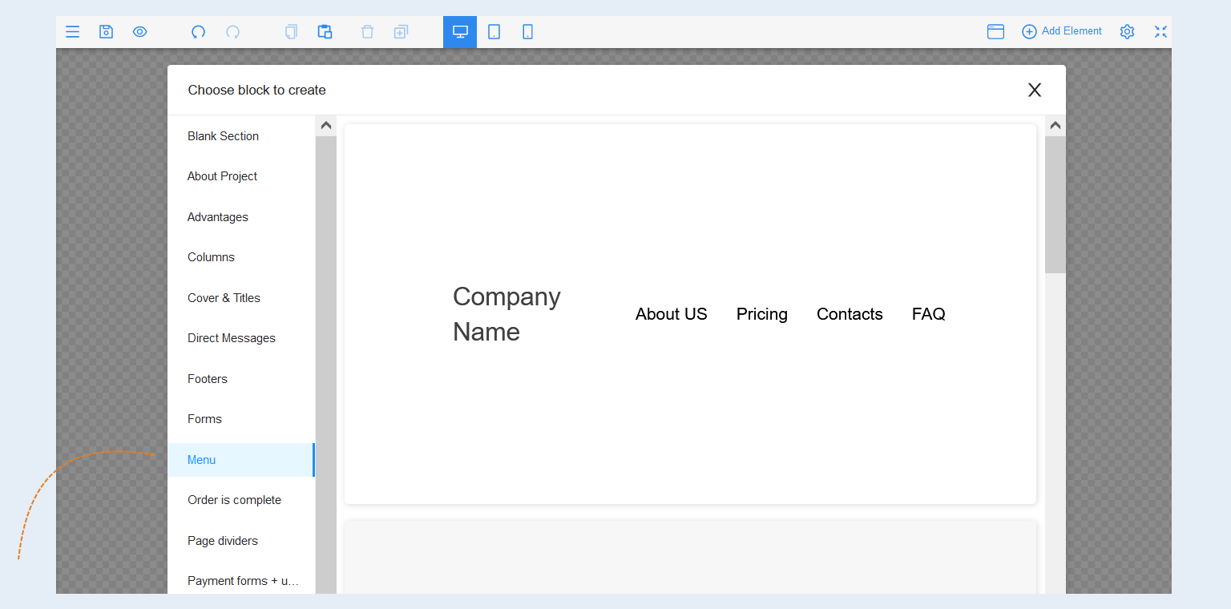Open the Direct Messages category
This screenshot has width=1231, height=609.
[x=241, y=338]
